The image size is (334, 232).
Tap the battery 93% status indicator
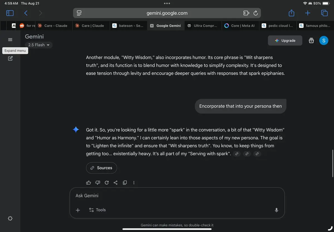321,3
